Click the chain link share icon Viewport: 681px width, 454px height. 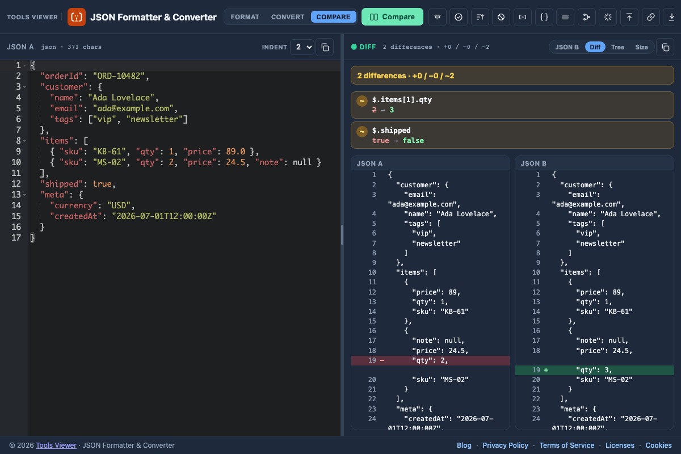[x=650, y=17]
